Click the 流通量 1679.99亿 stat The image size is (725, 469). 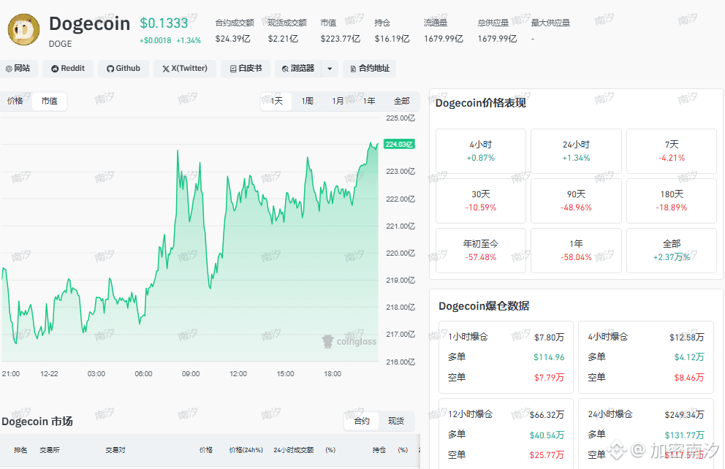pos(444,31)
